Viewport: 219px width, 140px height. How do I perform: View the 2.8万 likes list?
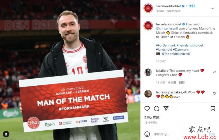coord(152,117)
